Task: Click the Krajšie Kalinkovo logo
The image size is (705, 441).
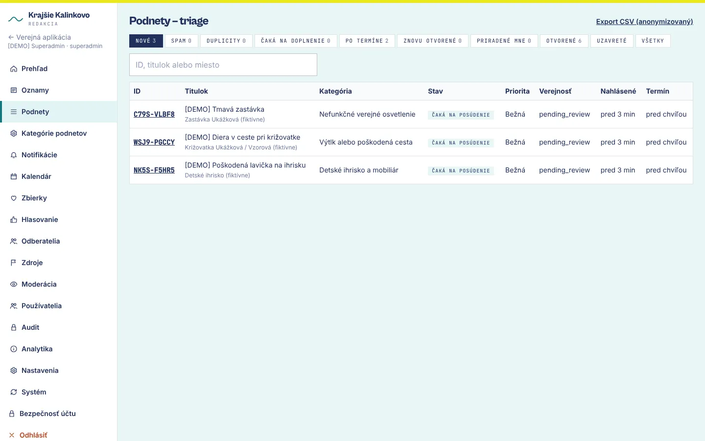Action: [x=49, y=19]
